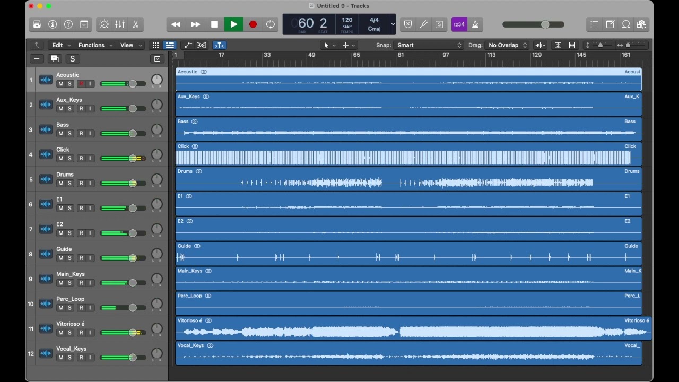Select the Vocal_Keys audio region
The image size is (679, 382).
pos(408,353)
